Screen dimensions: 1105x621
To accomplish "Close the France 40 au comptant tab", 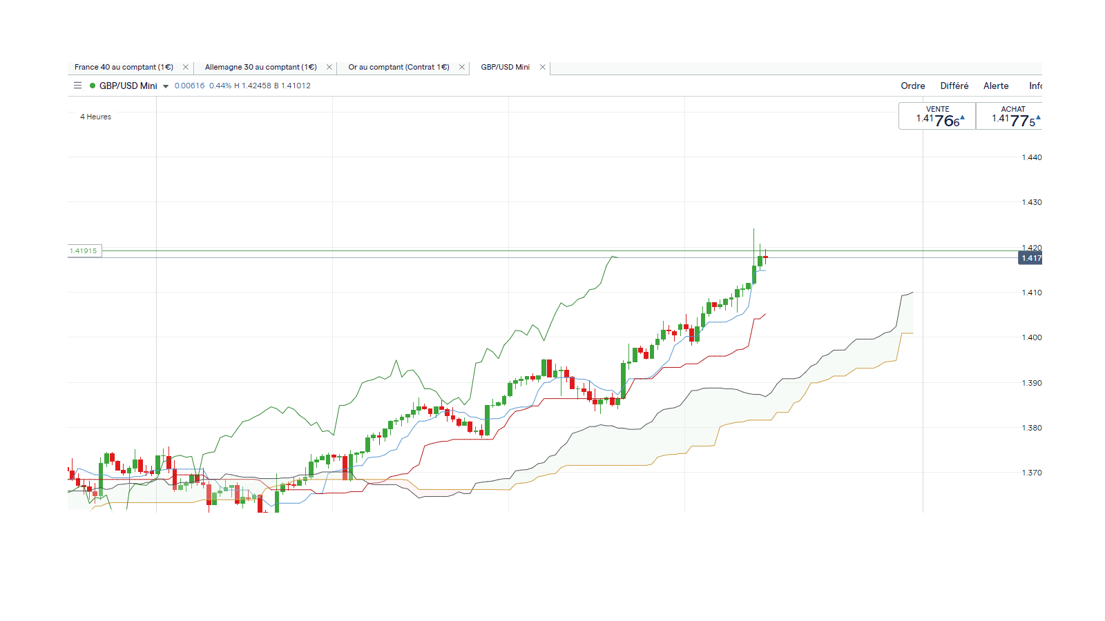I will (185, 67).
